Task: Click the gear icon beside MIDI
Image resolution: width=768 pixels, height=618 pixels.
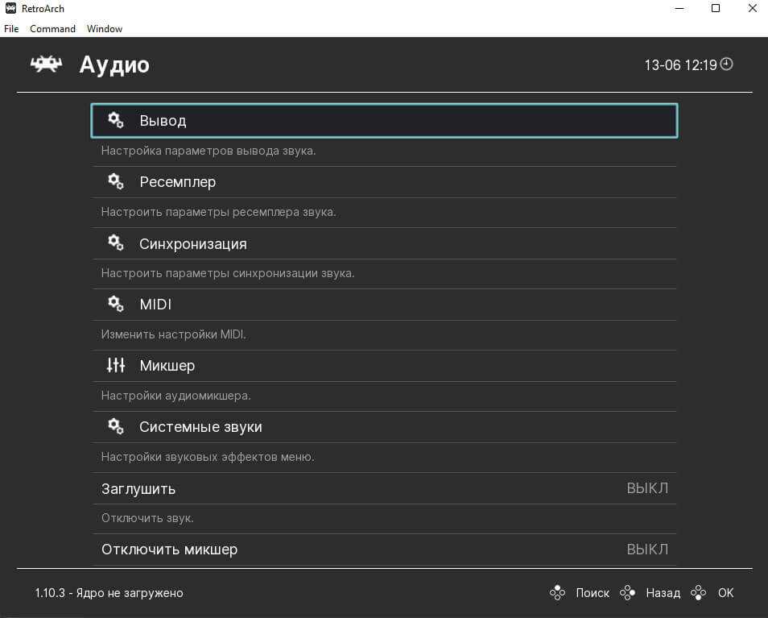Action: (x=116, y=304)
